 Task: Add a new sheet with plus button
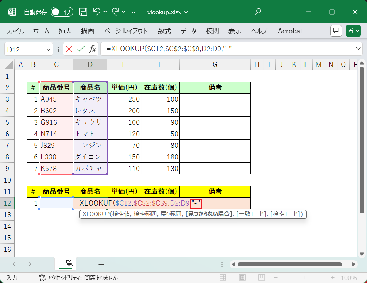(101, 264)
